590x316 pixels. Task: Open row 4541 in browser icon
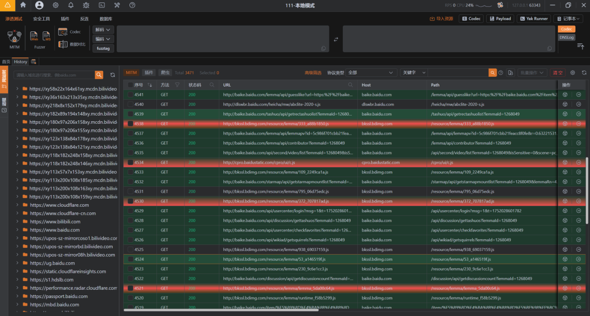click(x=565, y=94)
